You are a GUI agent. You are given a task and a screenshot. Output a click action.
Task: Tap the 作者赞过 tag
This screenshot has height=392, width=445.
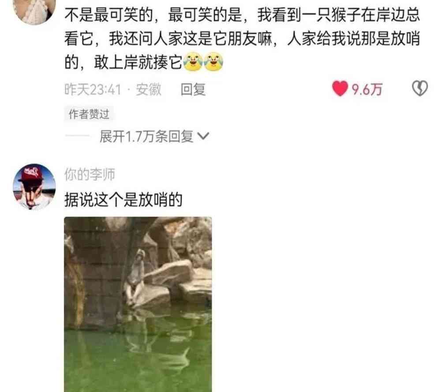(x=89, y=114)
